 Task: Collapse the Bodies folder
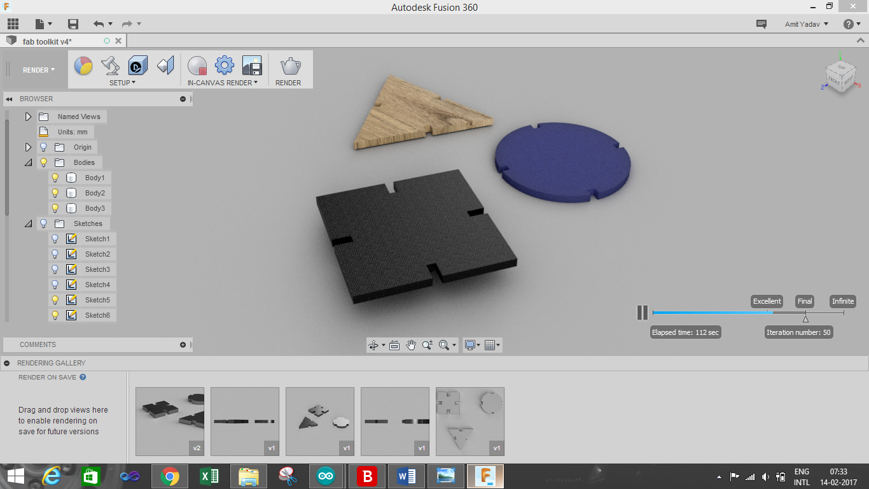click(x=28, y=162)
